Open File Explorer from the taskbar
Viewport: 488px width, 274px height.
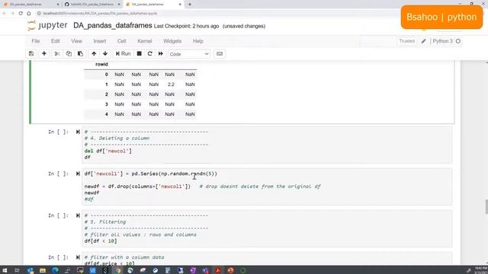click(x=43, y=270)
